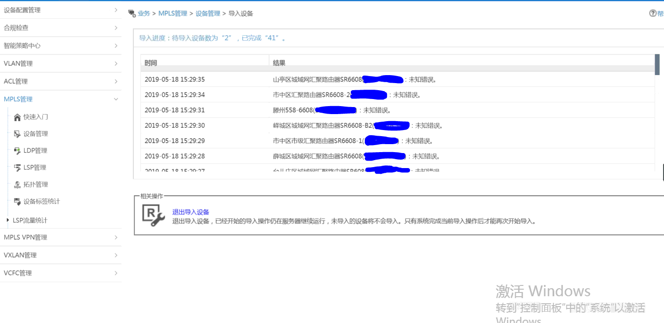This screenshot has height=323, width=664.
Task: Click the breadcrumb device icon before 业务
Action: pos(132,14)
